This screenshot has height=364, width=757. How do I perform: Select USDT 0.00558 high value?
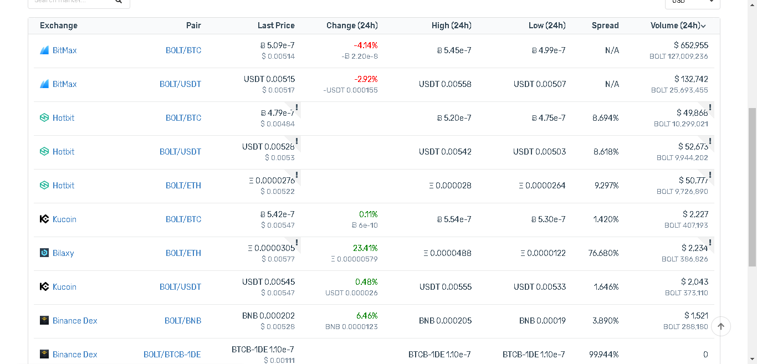445,84
